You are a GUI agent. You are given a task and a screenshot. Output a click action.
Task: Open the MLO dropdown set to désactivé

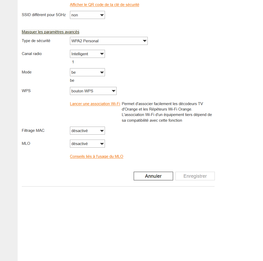click(x=87, y=144)
